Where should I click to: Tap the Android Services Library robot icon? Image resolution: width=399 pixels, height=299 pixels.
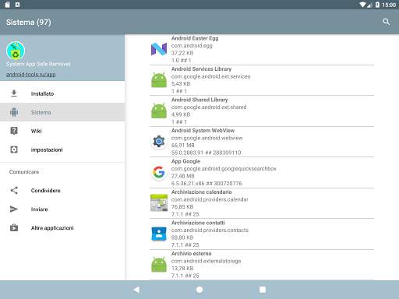click(x=159, y=79)
